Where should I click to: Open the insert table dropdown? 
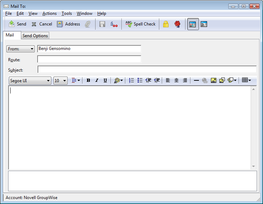[246, 80]
